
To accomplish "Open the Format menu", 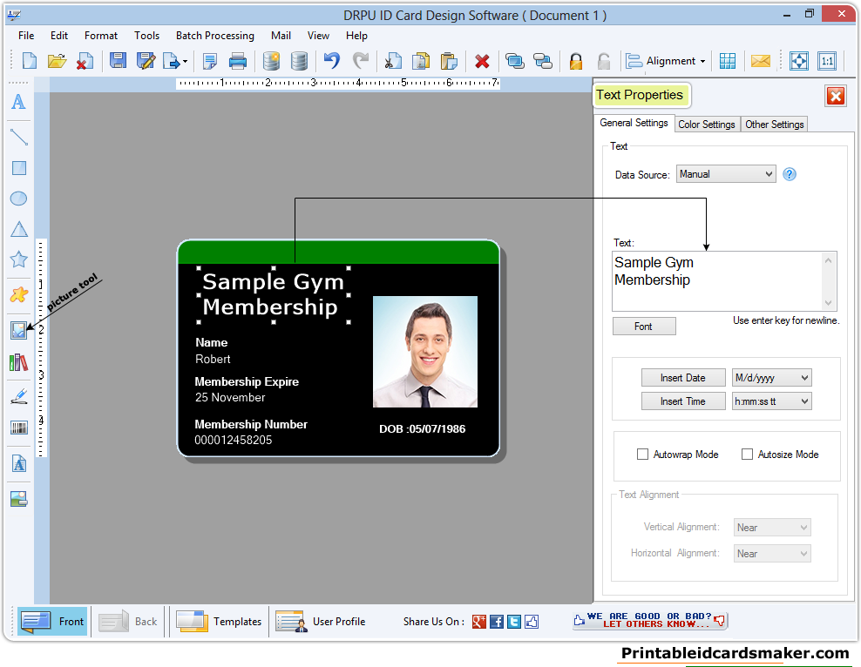I will coord(101,36).
